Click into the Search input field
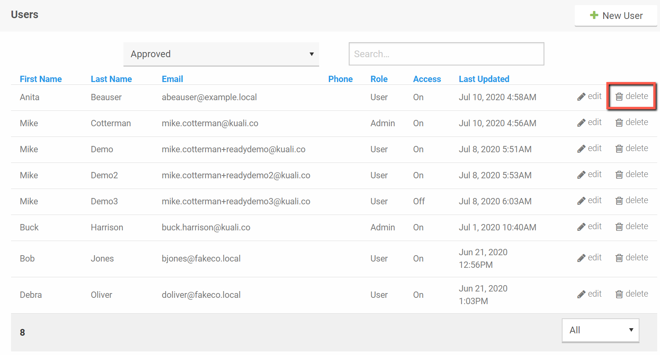 pos(446,54)
